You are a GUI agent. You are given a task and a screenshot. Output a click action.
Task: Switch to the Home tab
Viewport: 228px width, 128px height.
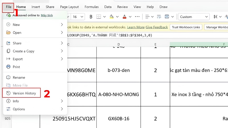[21, 7]
